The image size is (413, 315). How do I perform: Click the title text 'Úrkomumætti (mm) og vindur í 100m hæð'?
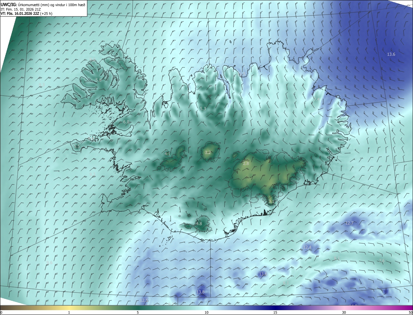click(52, 5)
